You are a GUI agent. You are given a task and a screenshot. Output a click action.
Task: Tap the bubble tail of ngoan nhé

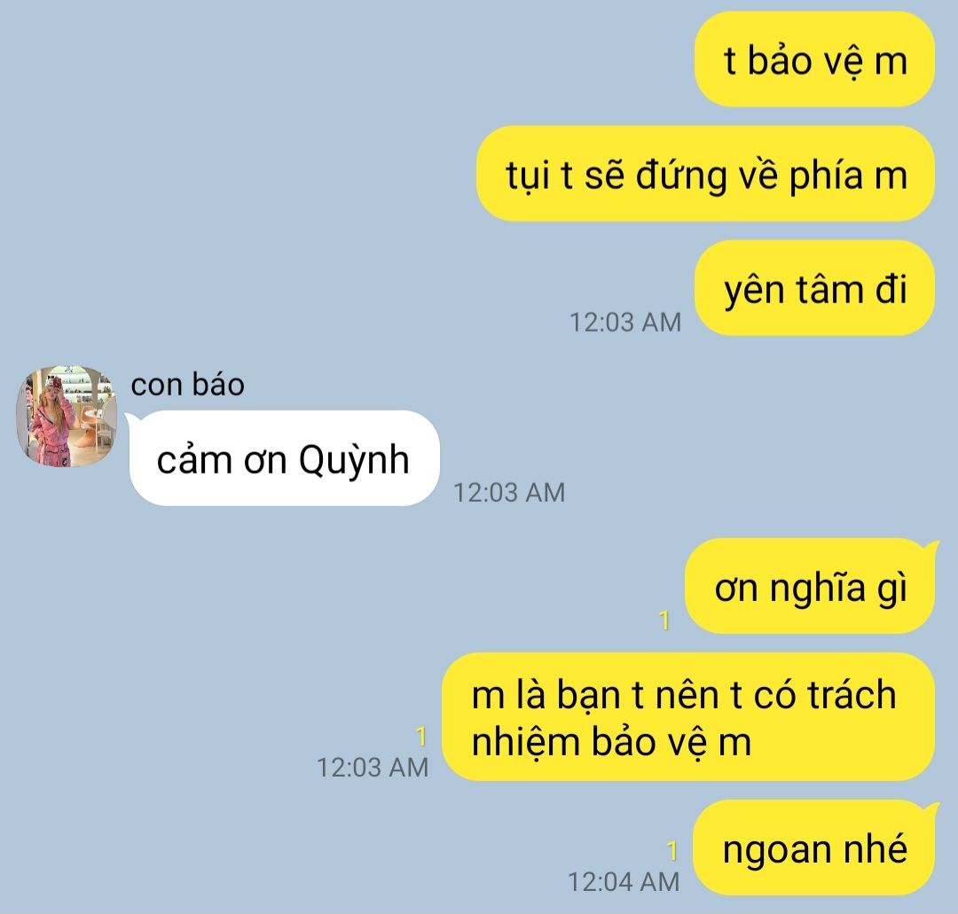point(931,808)
